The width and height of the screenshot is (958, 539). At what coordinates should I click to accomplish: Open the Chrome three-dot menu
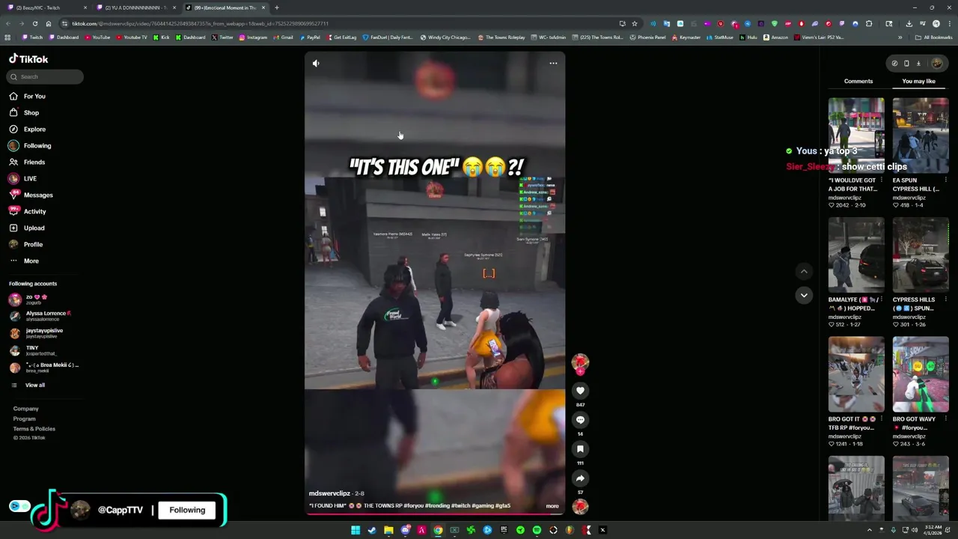(x=949, y=24)
